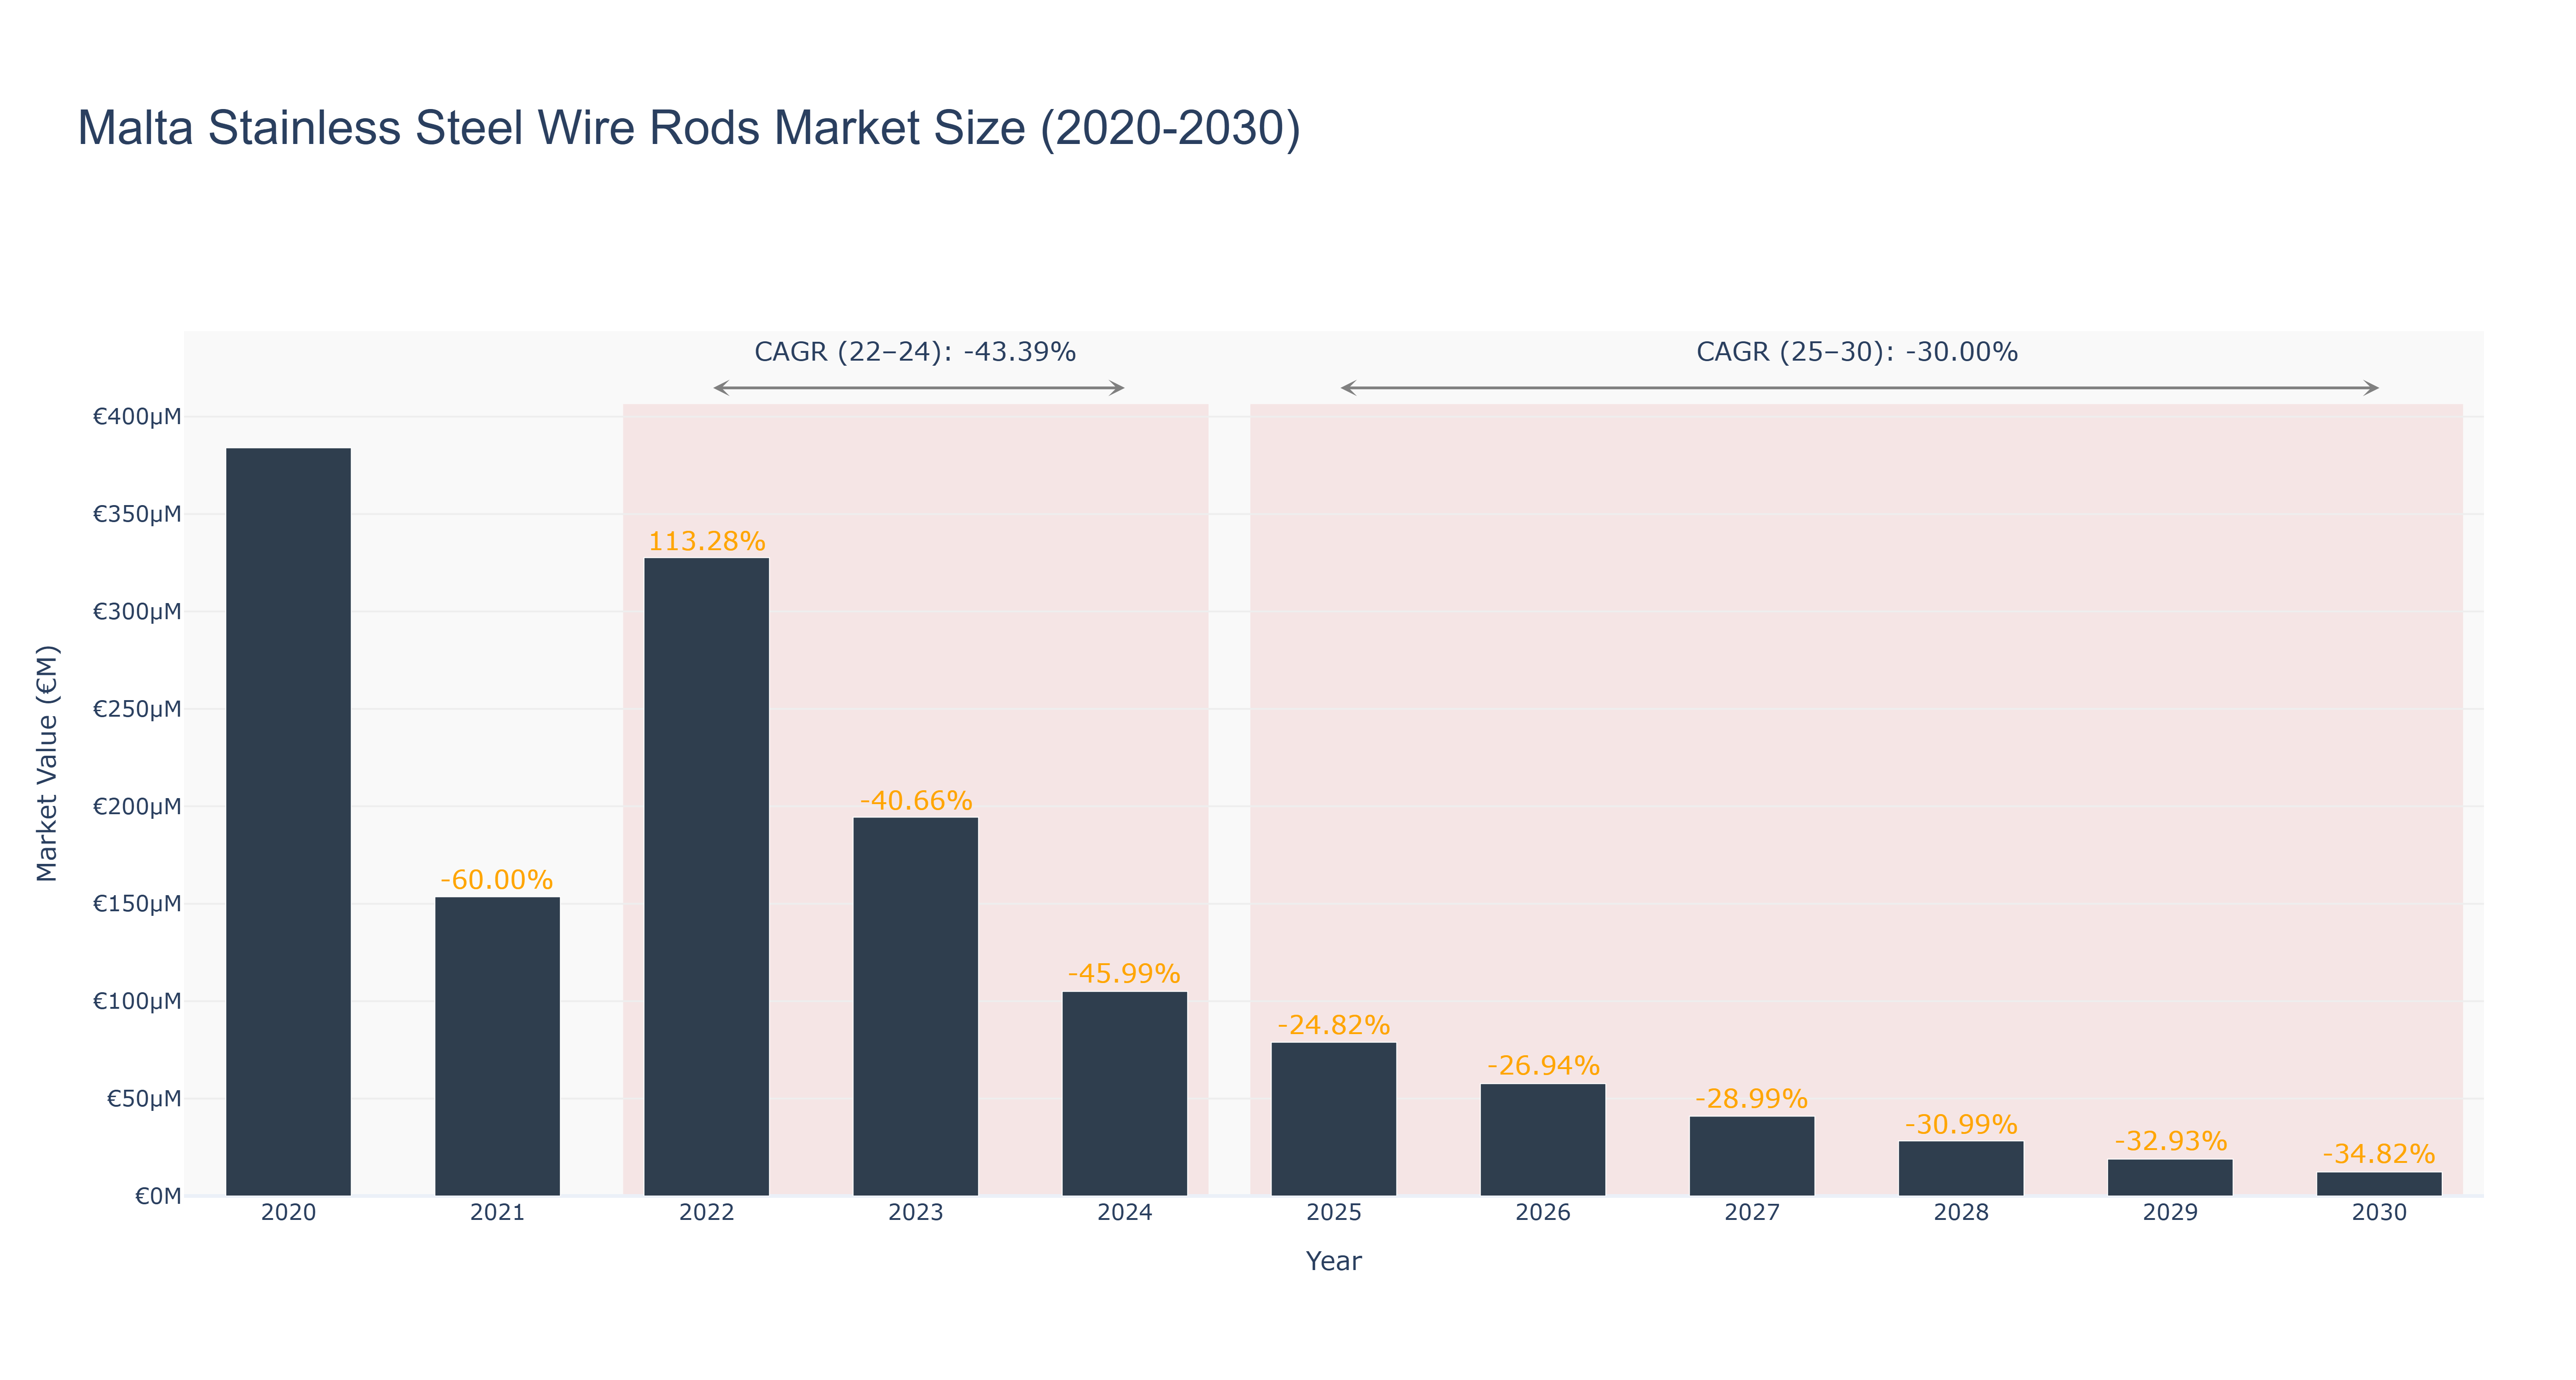Select the 2028 bar
Screen dimensions: 2576x1380
click(x=1960, y=1168)
